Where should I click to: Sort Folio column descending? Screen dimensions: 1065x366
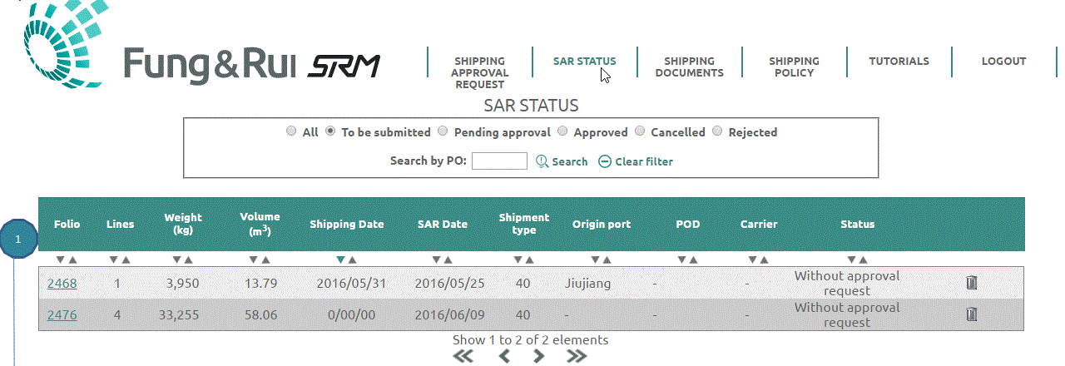[60, 260]
